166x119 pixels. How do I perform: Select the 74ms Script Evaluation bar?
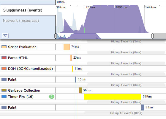[67, 47]
